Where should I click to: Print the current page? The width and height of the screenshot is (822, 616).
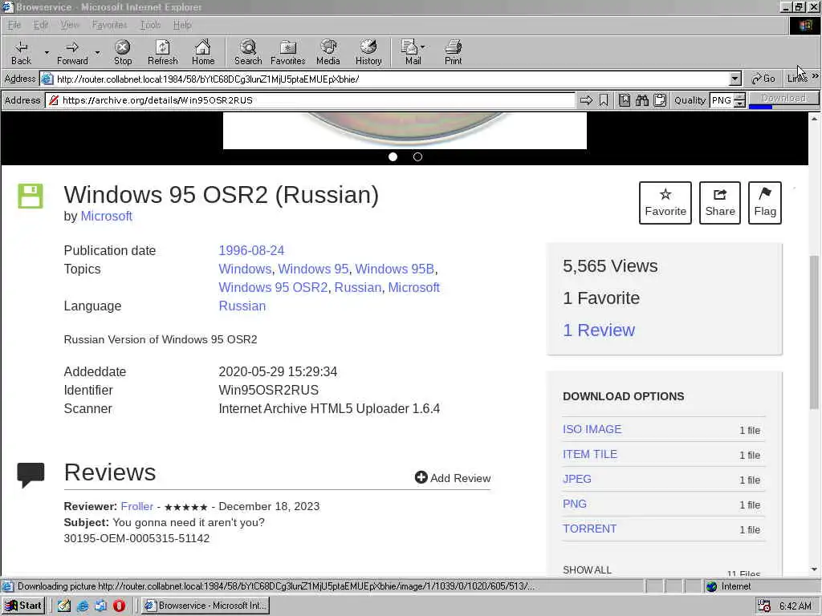point(453,52)
